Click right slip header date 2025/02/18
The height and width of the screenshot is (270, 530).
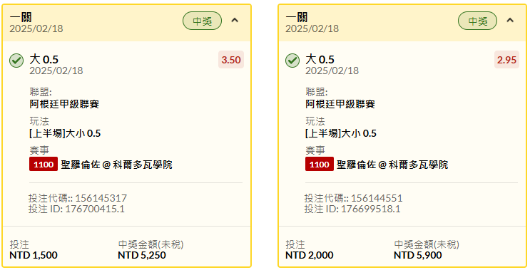click(312, 28)
